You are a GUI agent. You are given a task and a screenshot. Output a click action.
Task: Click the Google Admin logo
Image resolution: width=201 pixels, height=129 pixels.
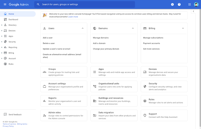tap(19, 4)
